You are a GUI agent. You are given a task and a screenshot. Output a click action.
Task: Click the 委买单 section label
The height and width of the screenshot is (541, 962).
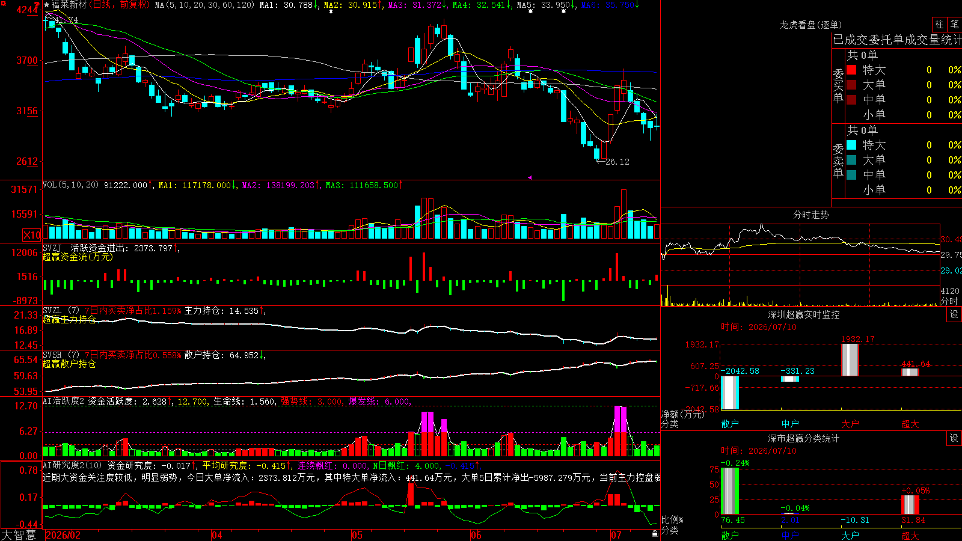point(838,85)
